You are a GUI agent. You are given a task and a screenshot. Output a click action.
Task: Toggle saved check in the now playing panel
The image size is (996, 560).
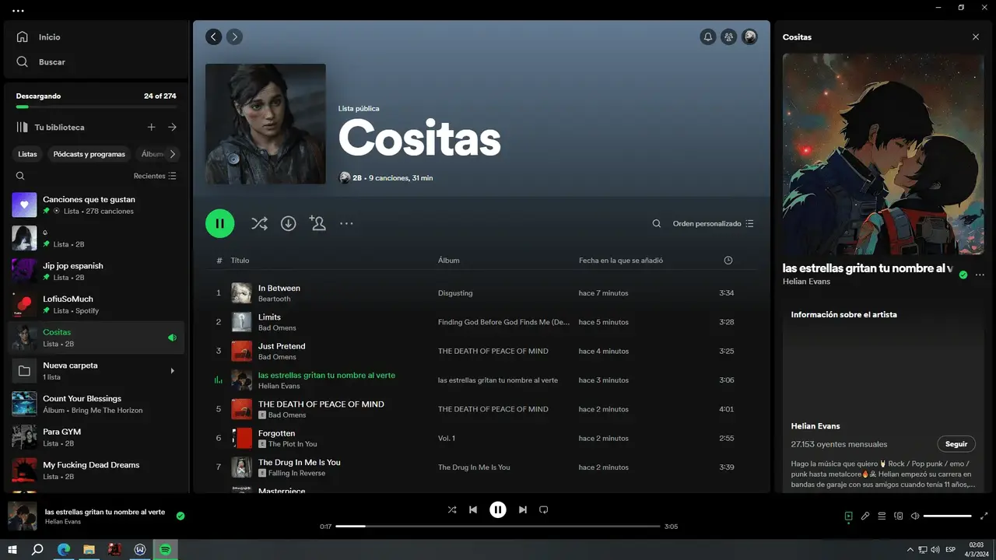(963, 275)
